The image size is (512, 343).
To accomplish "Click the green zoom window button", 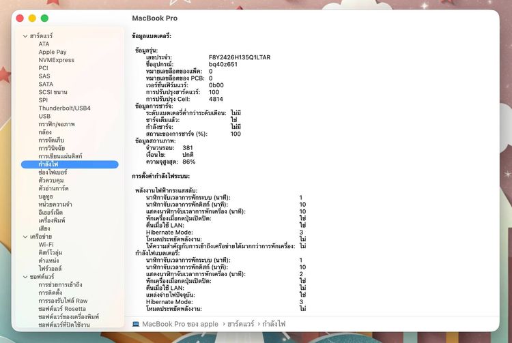I will coord(45,18).
